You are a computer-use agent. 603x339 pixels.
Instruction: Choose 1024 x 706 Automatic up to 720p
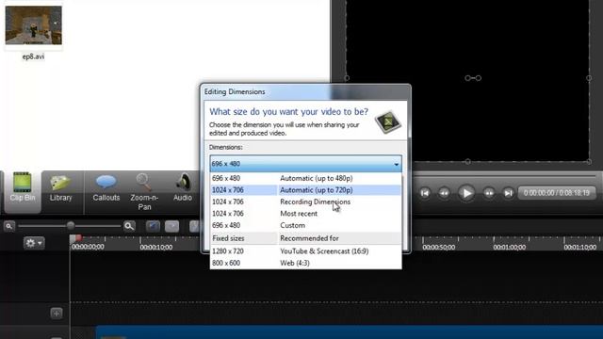point(305,190)
